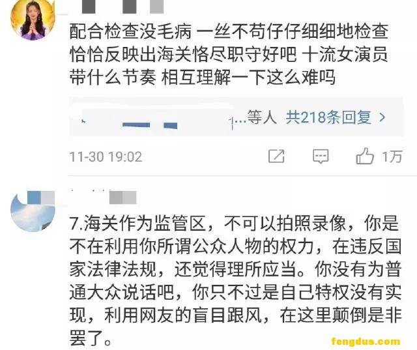View all replies via 共218条回复 link
The height and width of the screenshot is (350, 417).
click(328, 117)
